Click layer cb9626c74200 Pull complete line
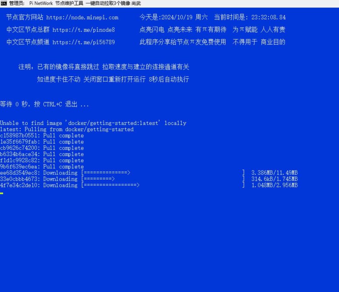The image size is (339, 292). tap(42, 148)
